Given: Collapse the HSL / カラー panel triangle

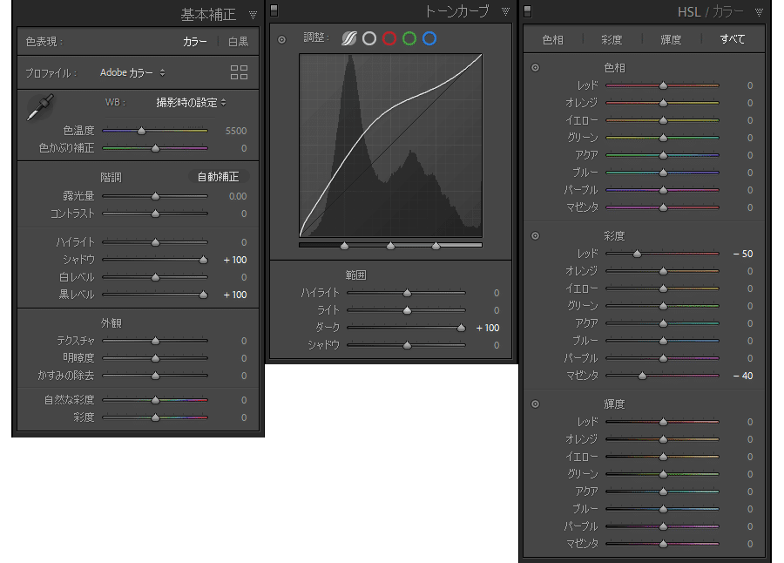Looking at the screenshot, I should tap(759, 12).
